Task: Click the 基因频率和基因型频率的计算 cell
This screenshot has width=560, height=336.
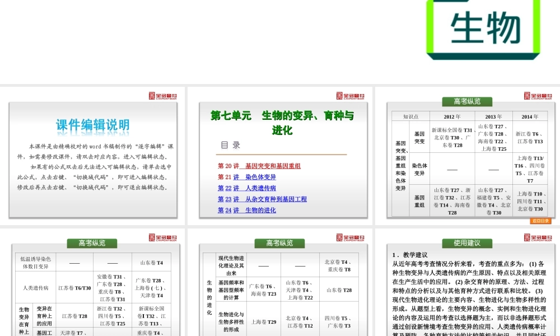Action: (x=231, y=290)
